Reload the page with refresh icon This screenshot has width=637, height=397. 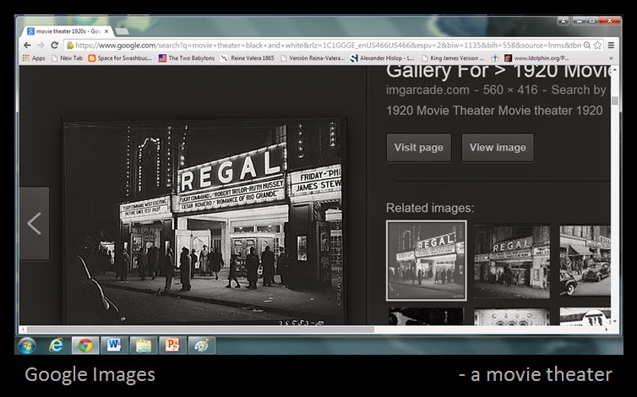click(54, 45)
